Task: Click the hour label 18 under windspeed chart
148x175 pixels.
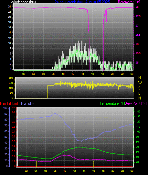Action: [102, 74]
